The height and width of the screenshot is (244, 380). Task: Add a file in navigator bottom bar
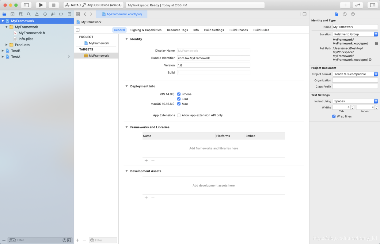(x=4, y=240)
